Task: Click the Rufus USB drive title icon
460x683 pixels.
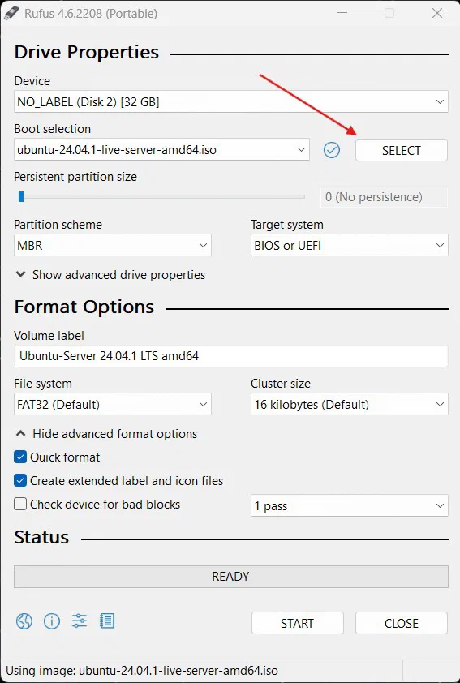Action: point(11,13)
